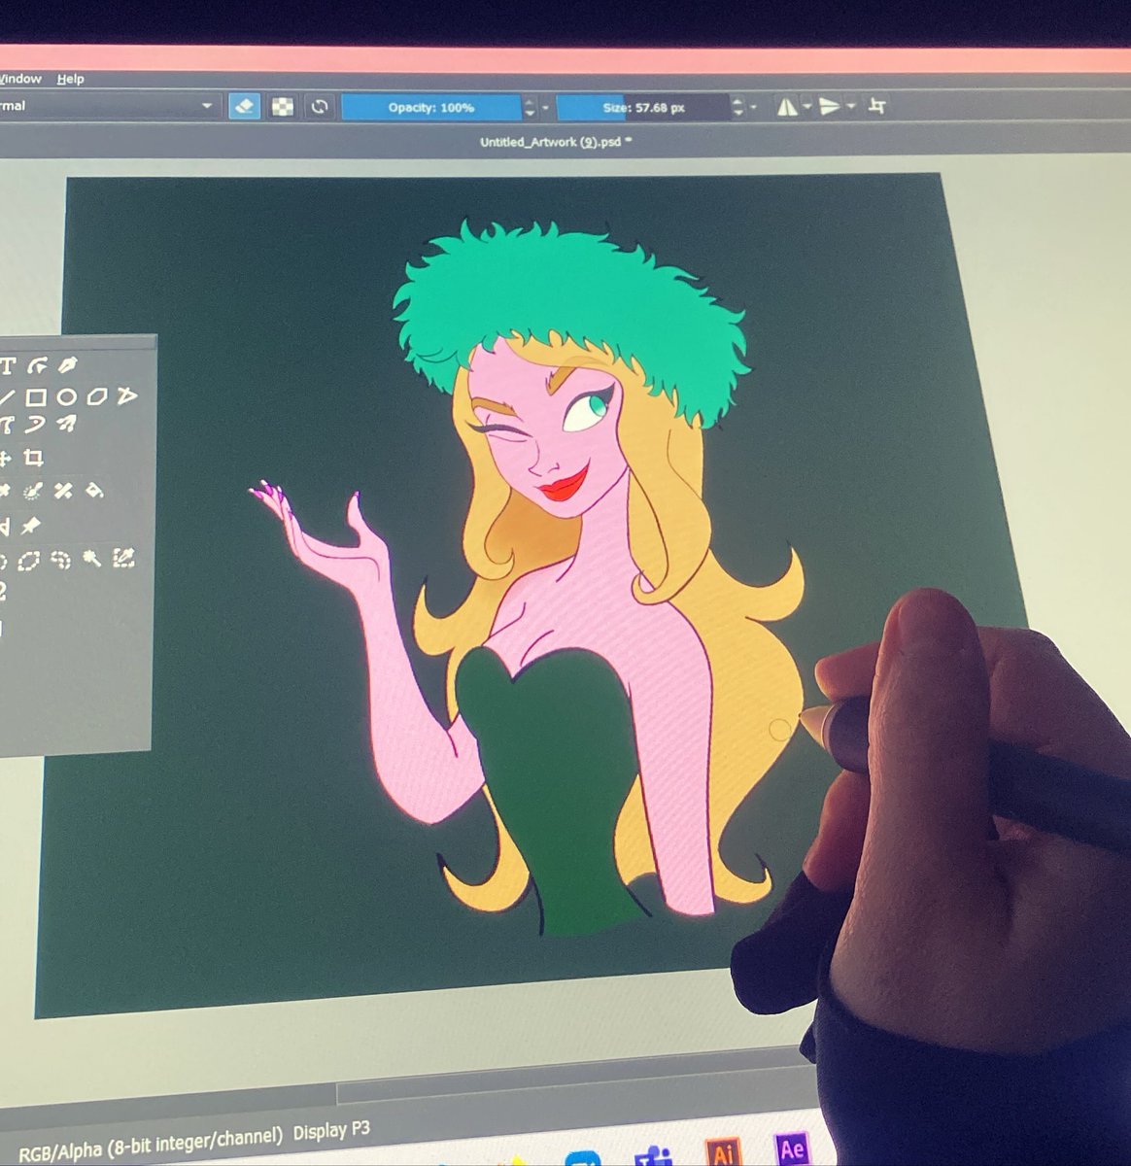Screen dimensions: 1131x1166
Task: Select the Colorize Mask tool
Action: coord(33,491)
